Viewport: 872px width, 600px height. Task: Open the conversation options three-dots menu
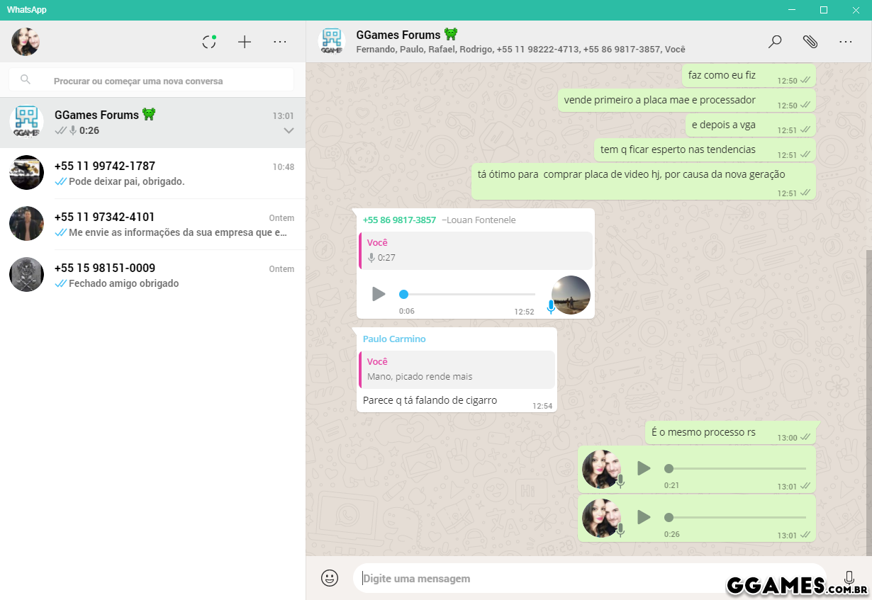click(846, 42)
